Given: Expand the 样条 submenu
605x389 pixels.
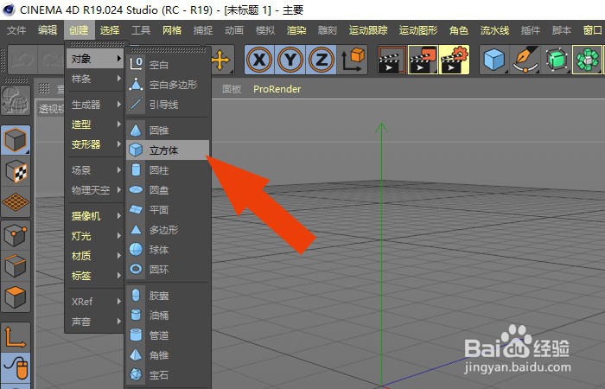Looking at the screenshot, I should (x=94, y=79).
